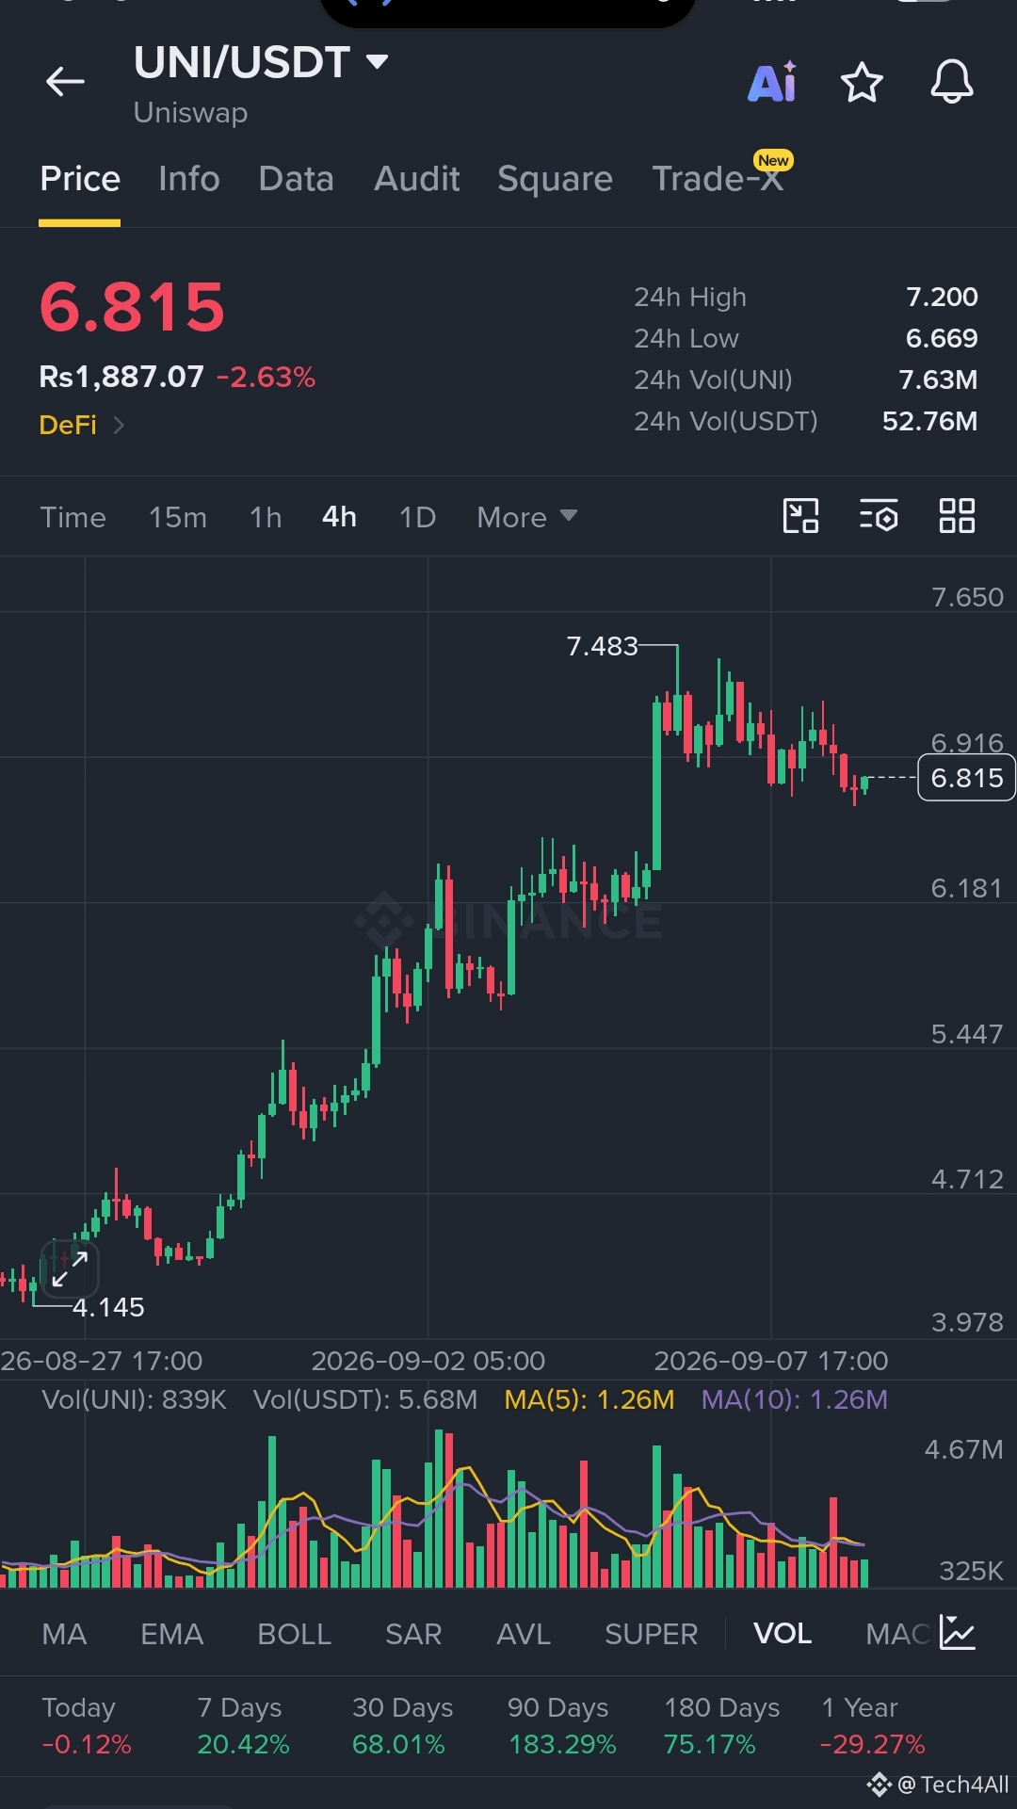Open the indicator chart icon beside MAC
The height and width of the screenshot is (1809, 1017).
pos(958,1633)
